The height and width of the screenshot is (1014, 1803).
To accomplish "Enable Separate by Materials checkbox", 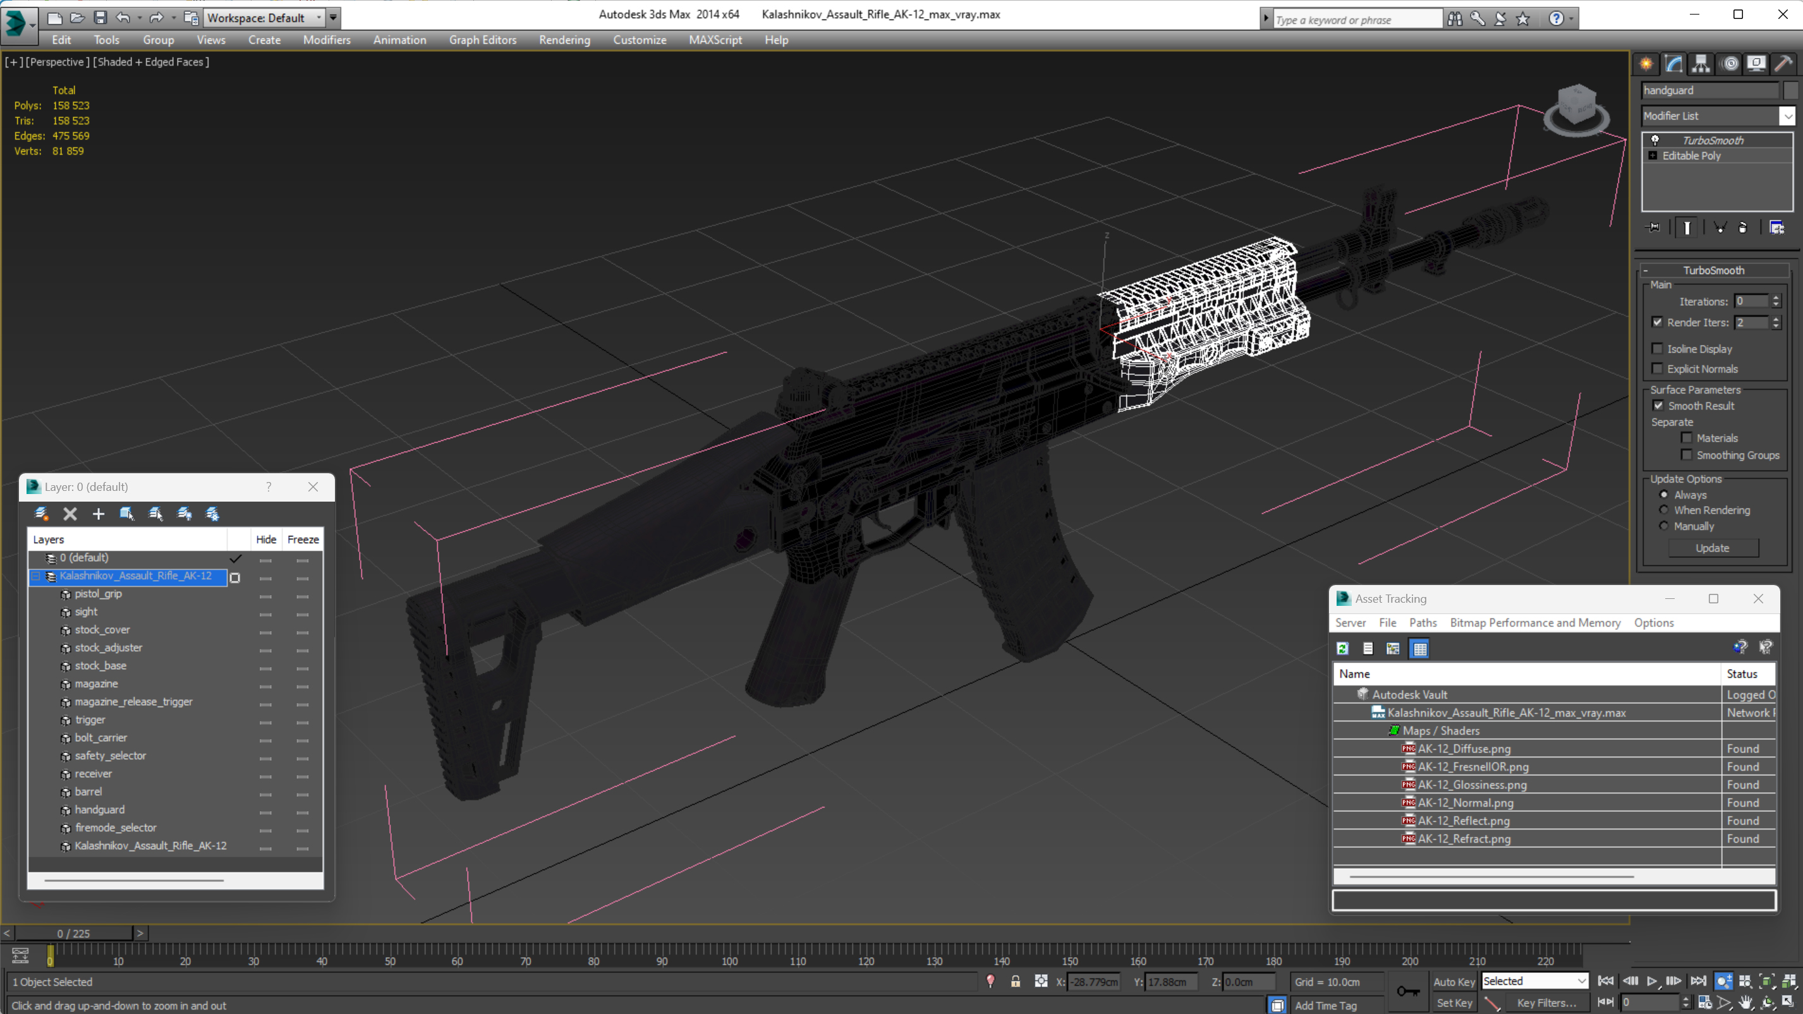I will [1687, 438].
